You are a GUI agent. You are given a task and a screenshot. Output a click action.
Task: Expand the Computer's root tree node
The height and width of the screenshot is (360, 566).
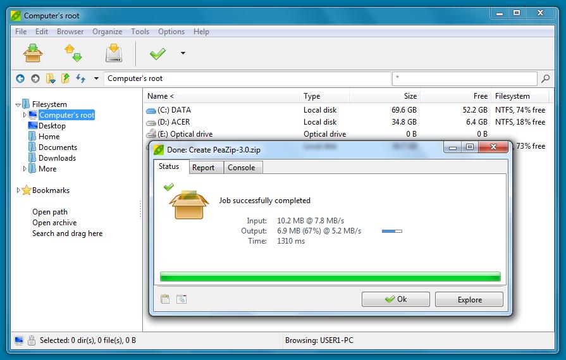click(25, 115)
